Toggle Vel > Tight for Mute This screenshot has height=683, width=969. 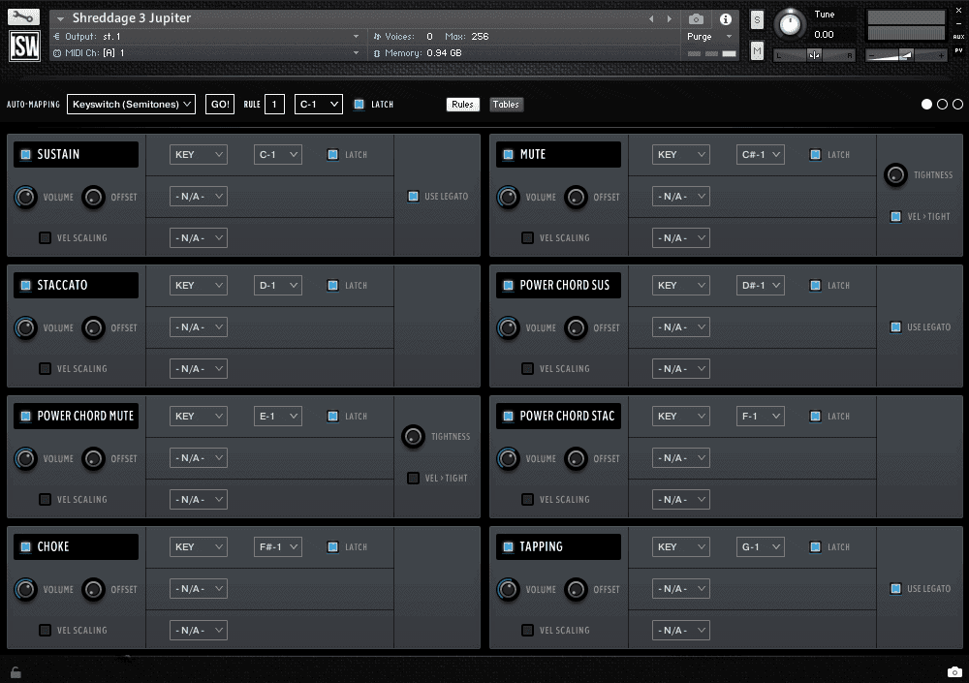pos(895,216)
